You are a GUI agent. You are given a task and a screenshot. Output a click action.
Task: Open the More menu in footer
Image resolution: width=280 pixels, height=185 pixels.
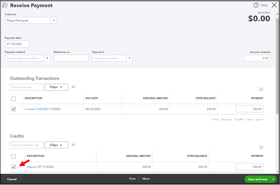coord(146,179)
